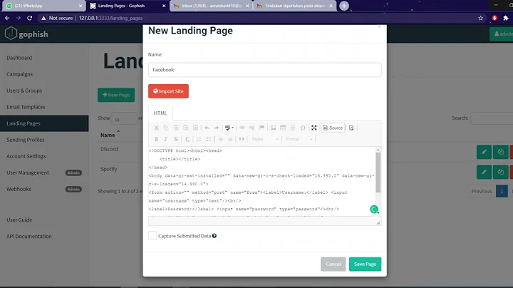Cancel the New Landing Page dialog
This screenshot has height=288, width=513.
[x=333, y=264]
